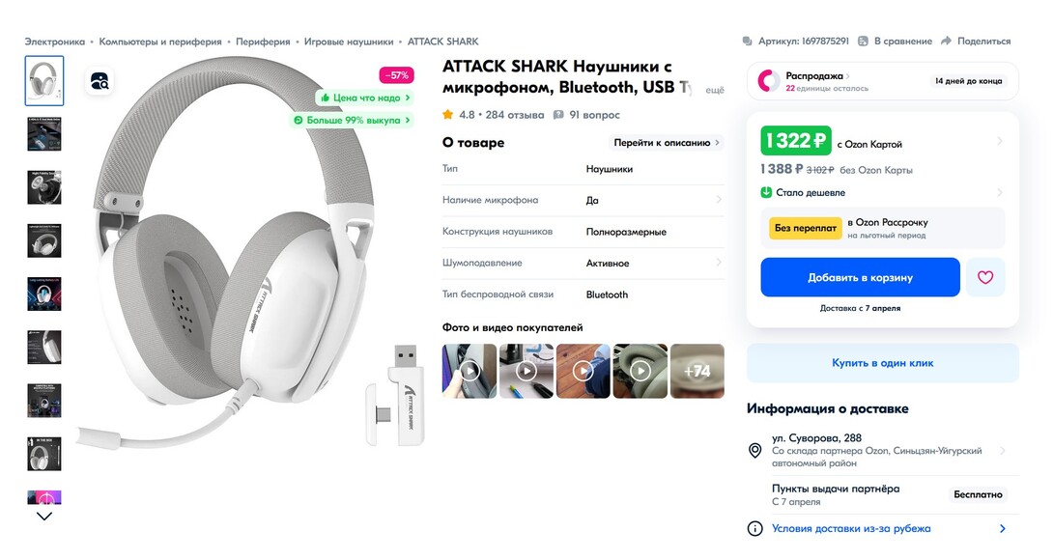Click the share arrow icon
Screen dimensions: 1053x560
947,42
